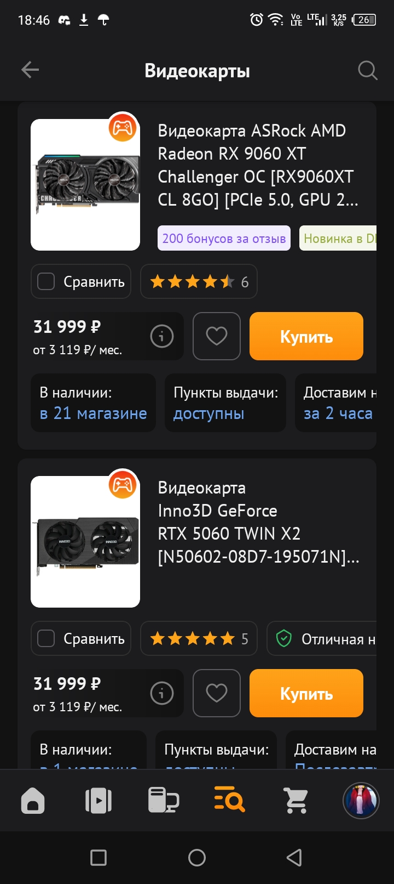Show price info for Inno3D card
394x884 pixels.
pos(162,693)
